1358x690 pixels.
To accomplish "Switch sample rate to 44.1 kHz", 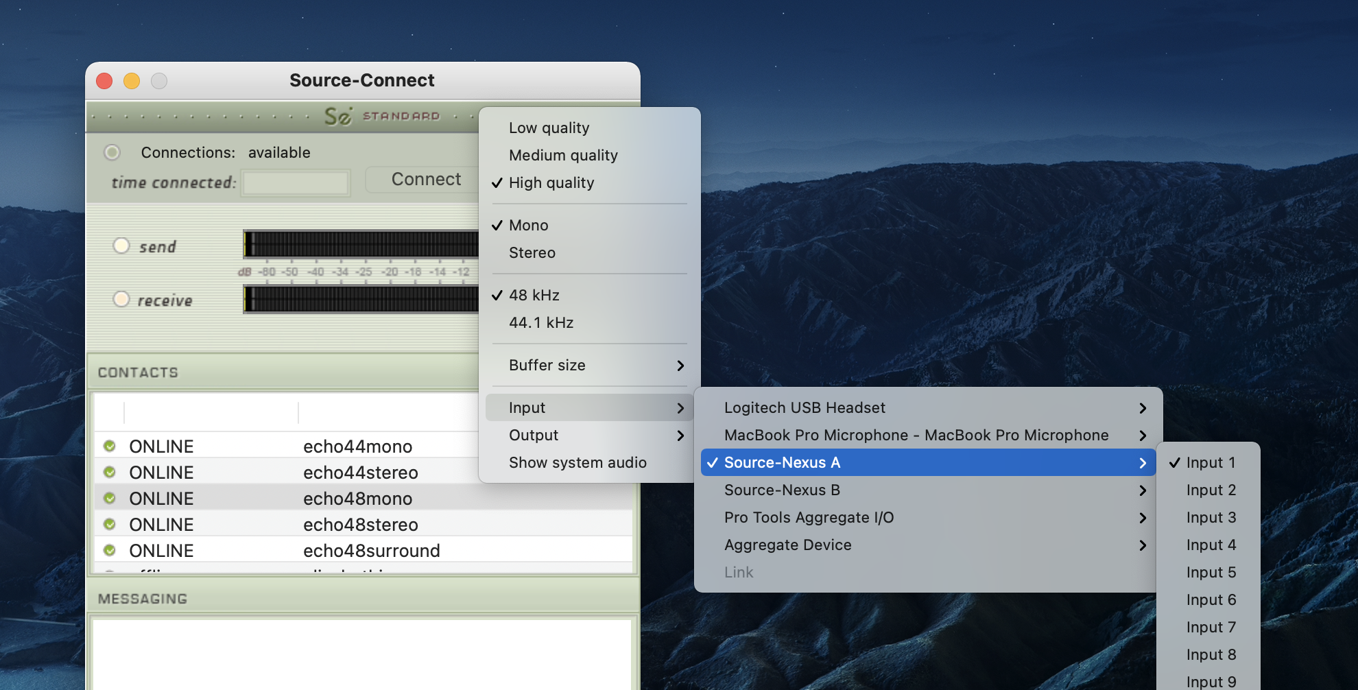I will coord(540,322).
